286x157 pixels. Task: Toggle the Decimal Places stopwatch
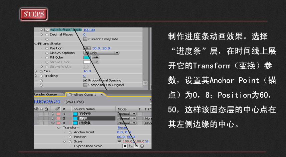[x=47, y=34]
